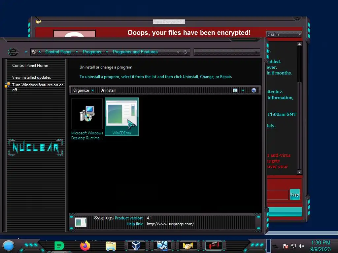The image size is (338, 253).
Task: Select the Microsoft Windows Desktop Runtime program
Action: 87,119
